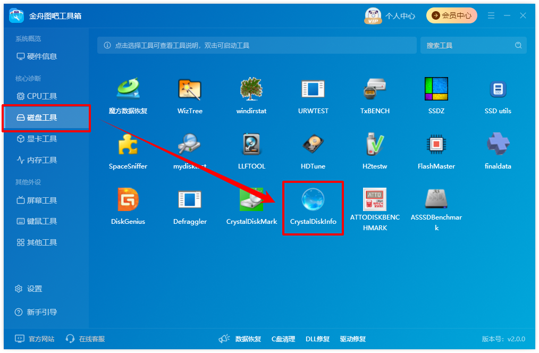Click the info hint icon in tip bar
539x353 pixels.
point(107,45)
